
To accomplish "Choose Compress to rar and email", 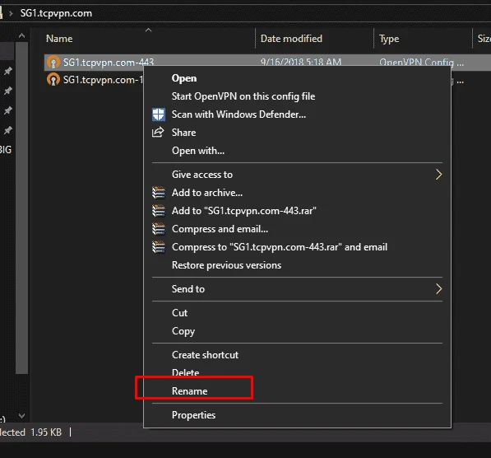I will click(x=297, y=247).
